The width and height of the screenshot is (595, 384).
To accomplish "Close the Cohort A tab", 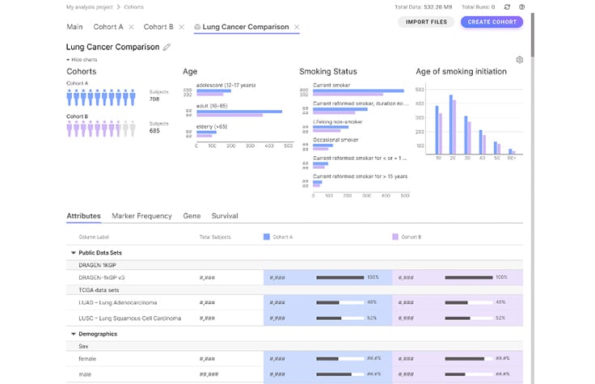I will [x=131, y=27].
